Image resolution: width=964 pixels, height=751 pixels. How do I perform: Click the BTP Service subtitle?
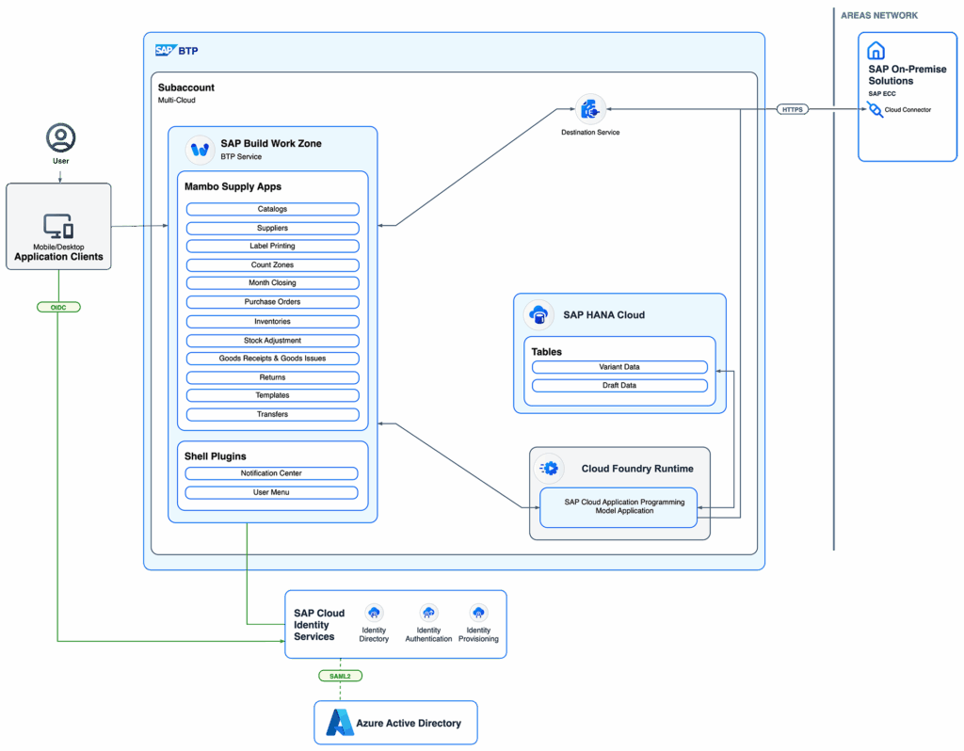pos(241,157)
